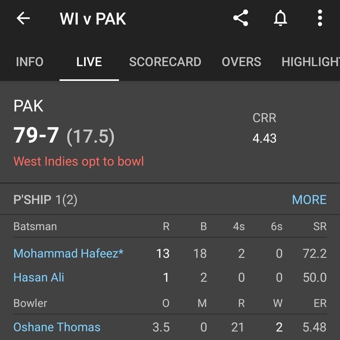Tap the PAK 79-7 score

(x=64, y=135)
